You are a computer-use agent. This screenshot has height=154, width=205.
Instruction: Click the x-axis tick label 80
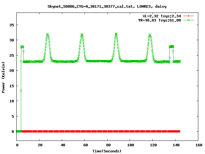pos(108,145)
